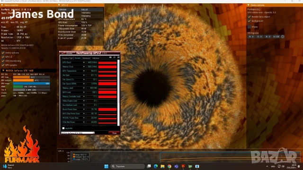Click the GPU usage bar in monitor panel
The width and height of the screenshot is (303, 170).
(x=32, y=84)
